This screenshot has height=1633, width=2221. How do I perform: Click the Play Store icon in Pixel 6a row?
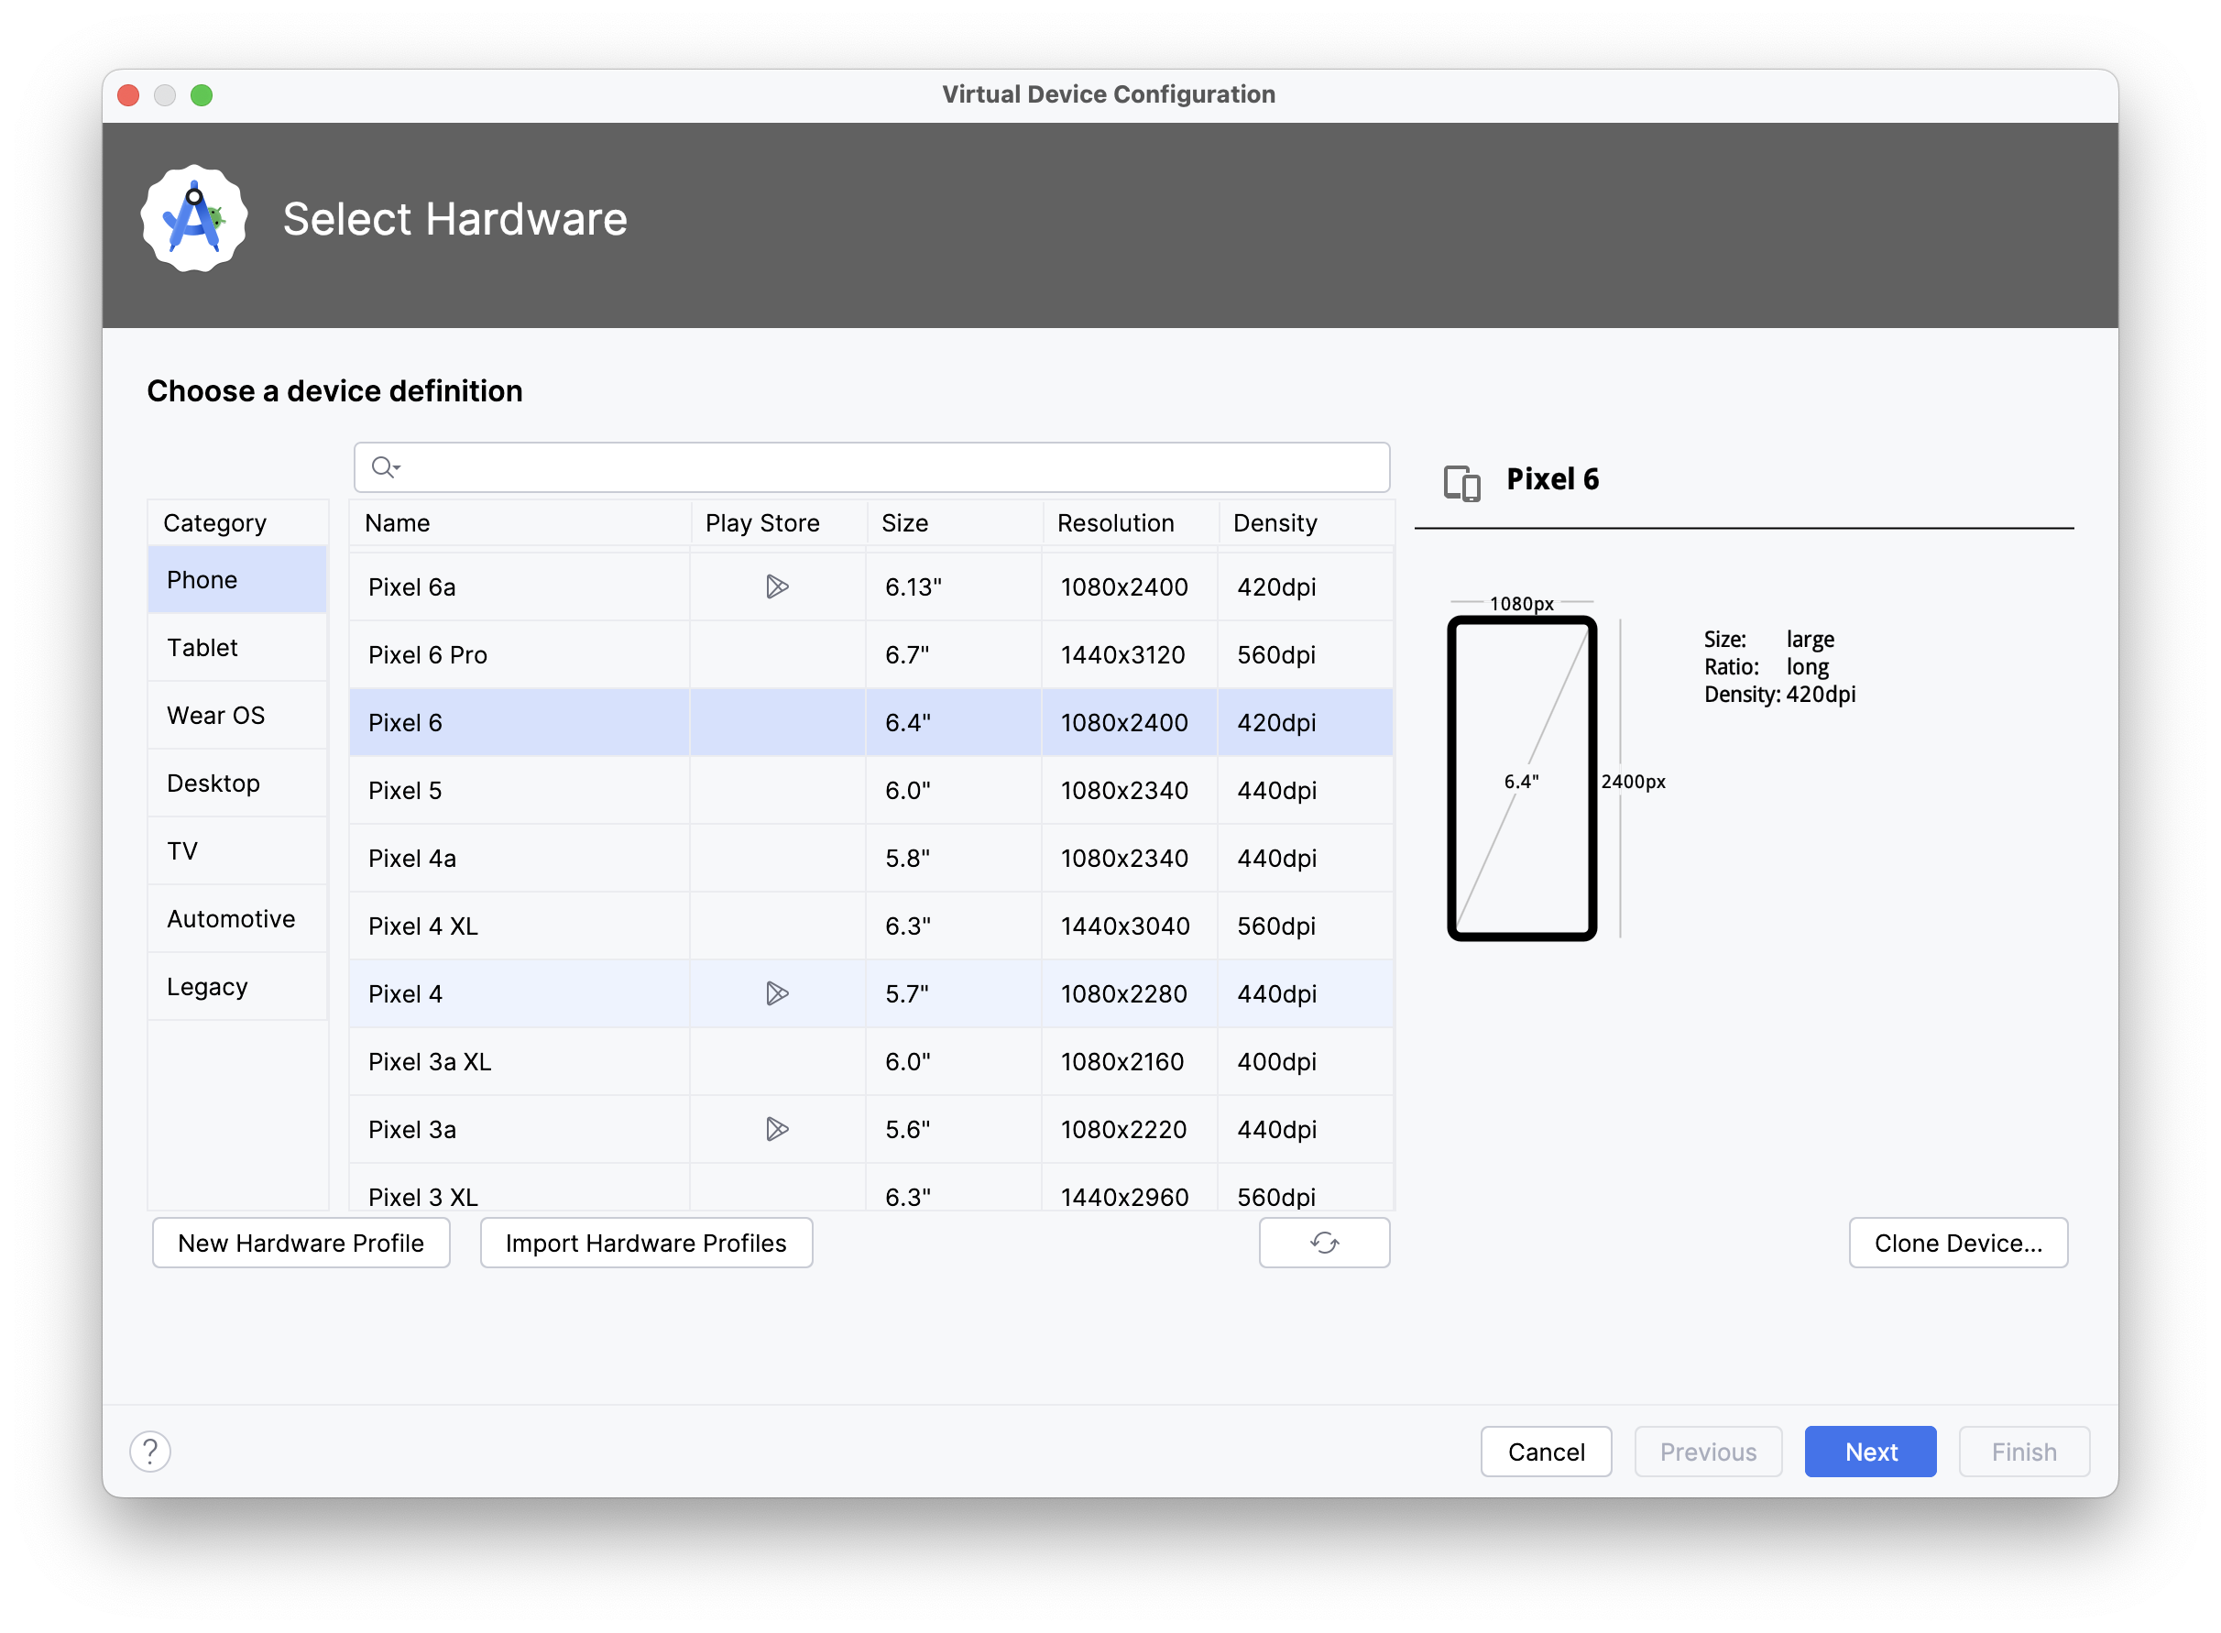(x=777, y=586)
